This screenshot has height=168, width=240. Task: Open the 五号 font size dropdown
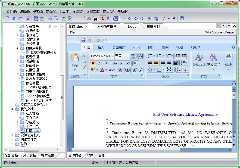[x=127, y=56]
